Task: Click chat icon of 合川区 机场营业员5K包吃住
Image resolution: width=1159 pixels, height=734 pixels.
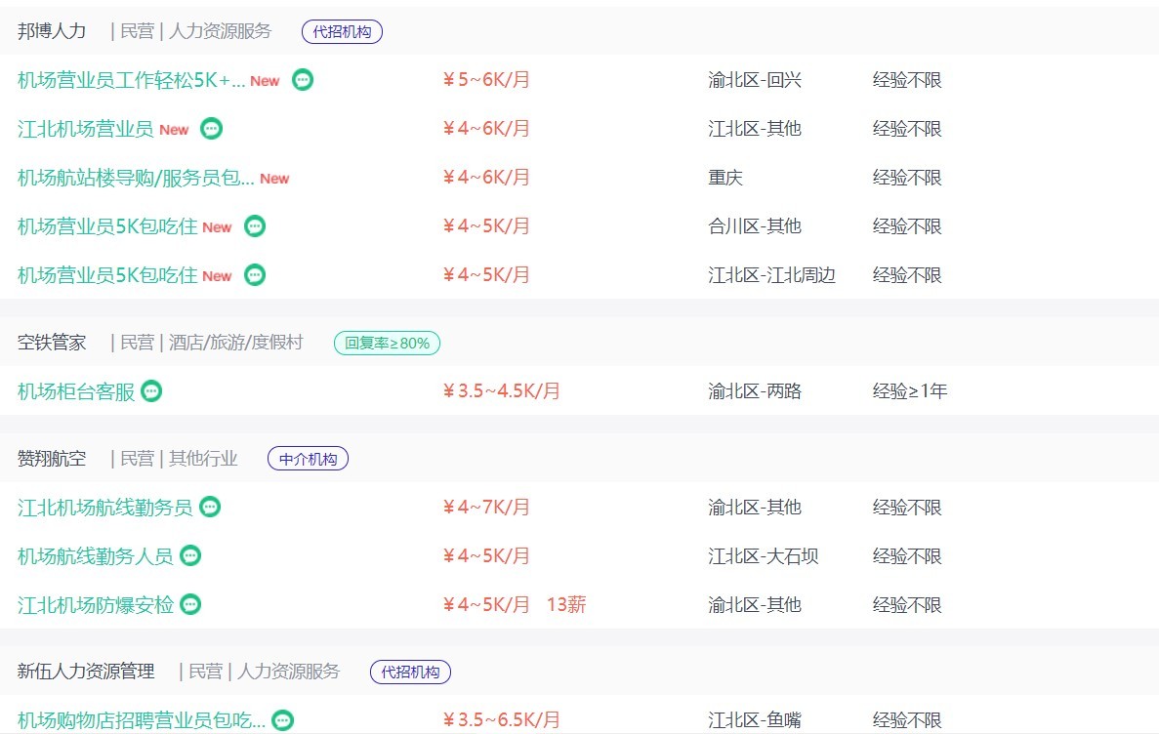Action: click(255, 226)
